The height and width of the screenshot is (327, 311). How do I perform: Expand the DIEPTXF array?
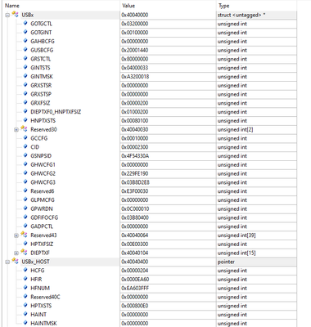point(16,253)
